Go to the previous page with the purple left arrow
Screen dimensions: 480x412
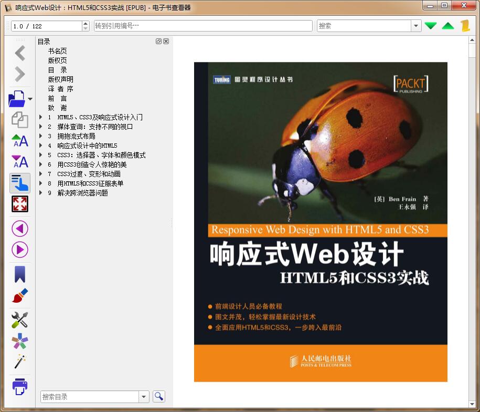(20, 229)
